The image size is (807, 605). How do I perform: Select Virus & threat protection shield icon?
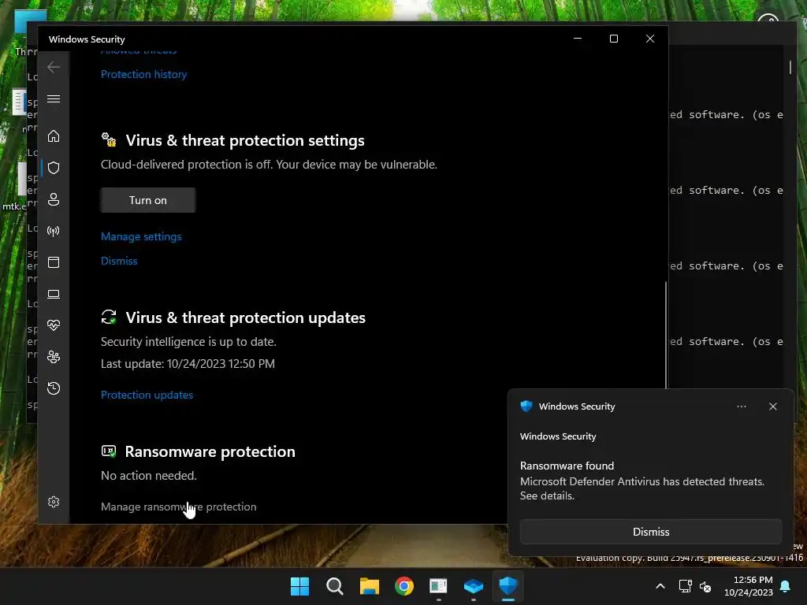coord(54,168)
